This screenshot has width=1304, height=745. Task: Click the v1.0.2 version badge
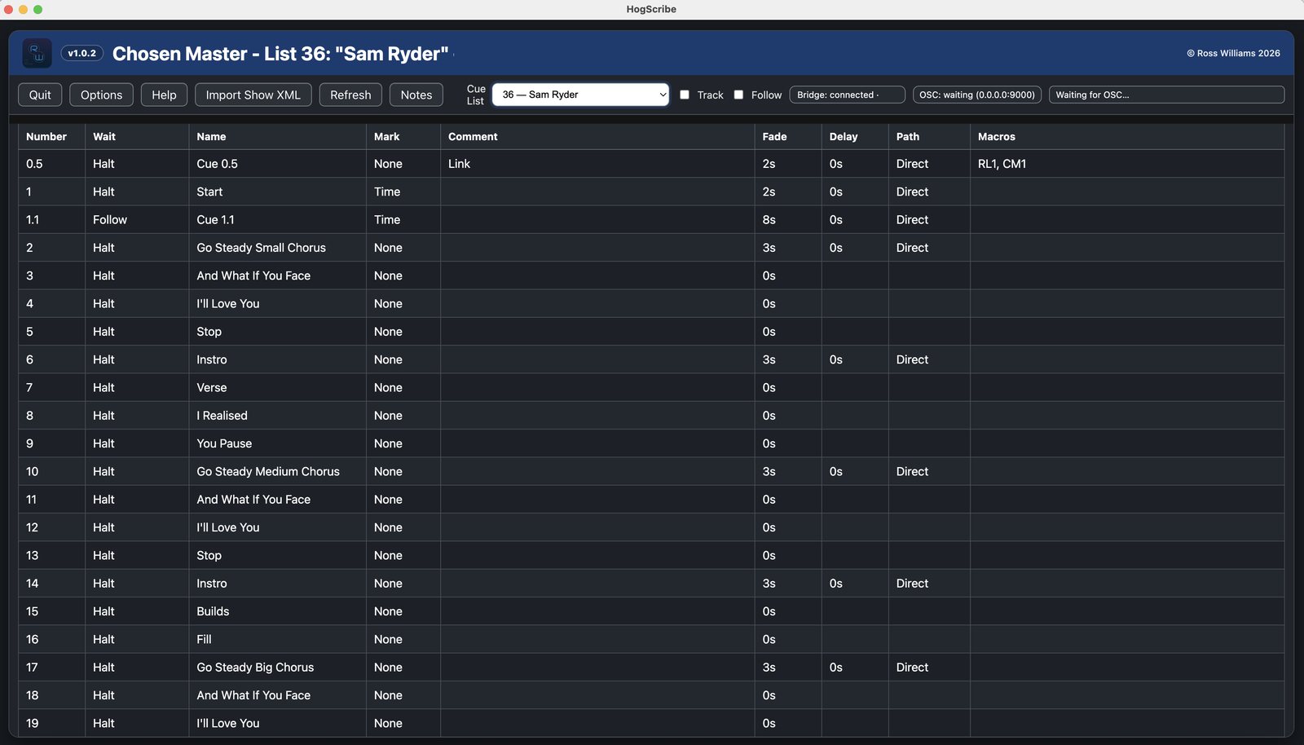[82, 53]
